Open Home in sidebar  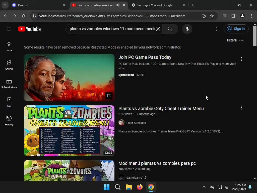tap(9, 46)
